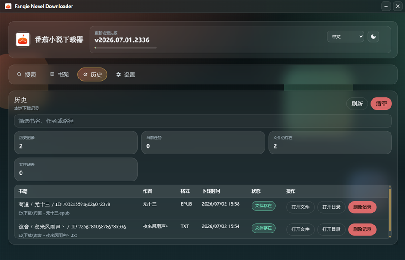Screen dimensions: 405x260
Task: Click the Fanqie icon in the title bar
Action: point(8,6)
